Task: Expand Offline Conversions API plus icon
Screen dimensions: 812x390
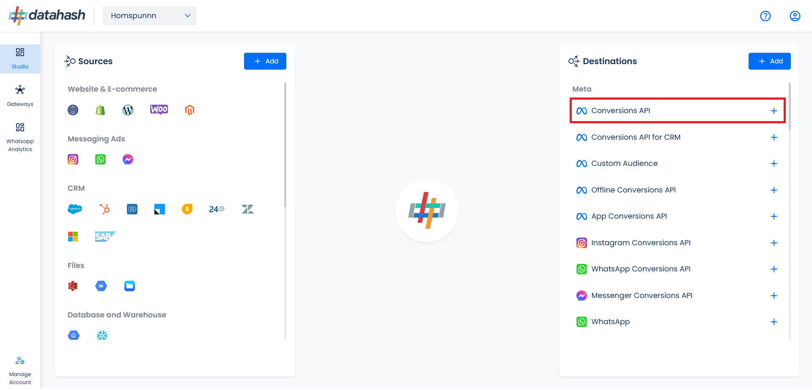Action: click(774, 190)
